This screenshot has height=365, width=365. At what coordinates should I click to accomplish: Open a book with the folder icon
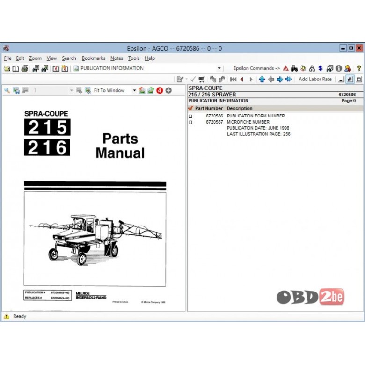(x=7, y=68)
